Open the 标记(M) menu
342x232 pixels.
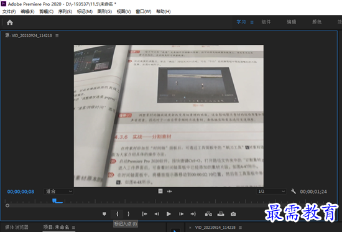[x=85, y=12]
